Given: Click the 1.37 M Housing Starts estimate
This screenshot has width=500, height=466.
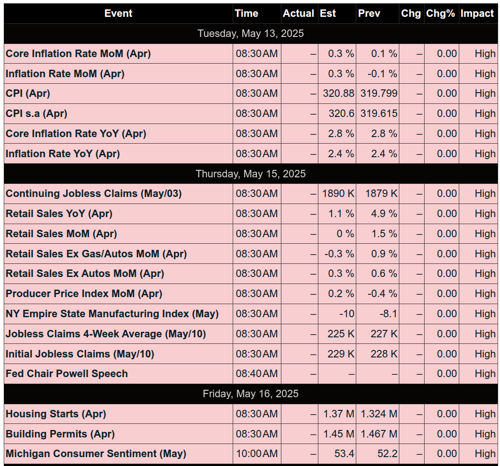Looking at the screenshot, I should coord(338,414).
